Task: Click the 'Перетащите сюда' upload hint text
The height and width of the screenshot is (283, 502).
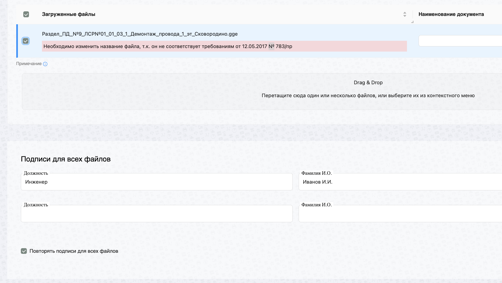Action: coord(368,96)
